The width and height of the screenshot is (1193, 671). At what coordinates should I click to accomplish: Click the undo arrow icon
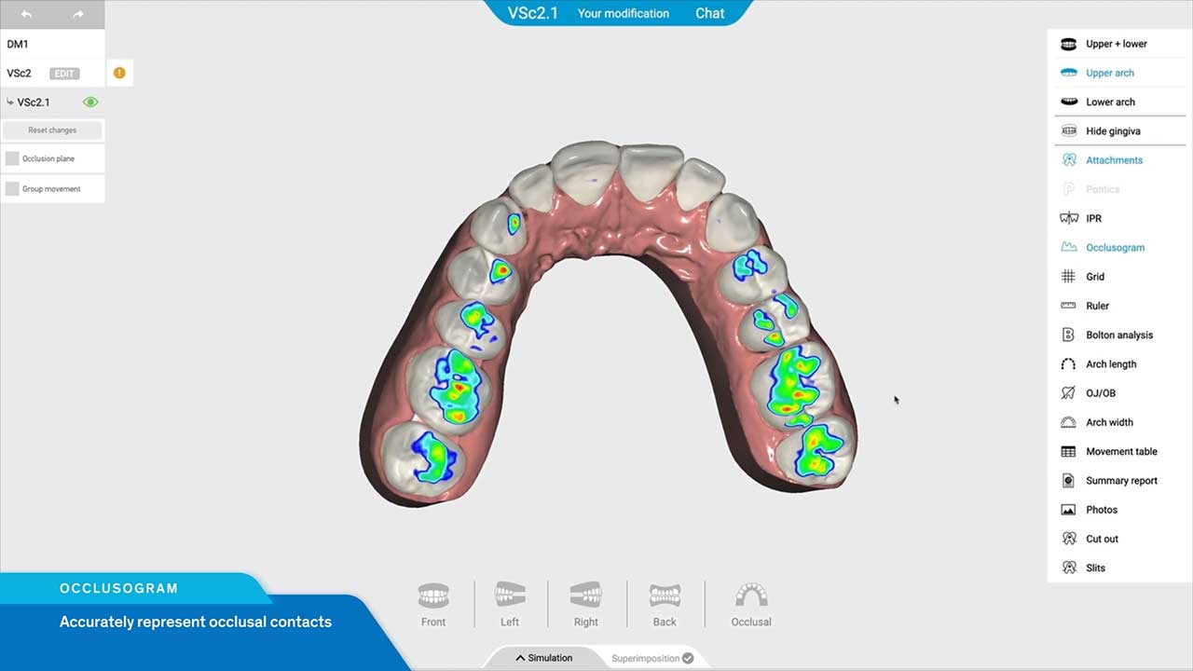tap(26, 14)
